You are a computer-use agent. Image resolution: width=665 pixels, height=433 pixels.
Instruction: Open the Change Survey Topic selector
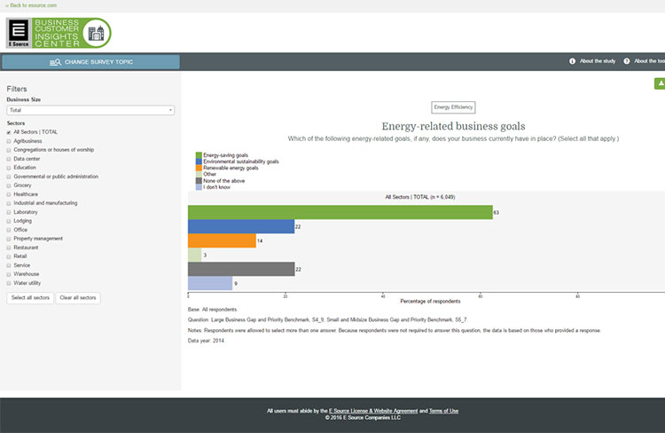click(90, 62)
